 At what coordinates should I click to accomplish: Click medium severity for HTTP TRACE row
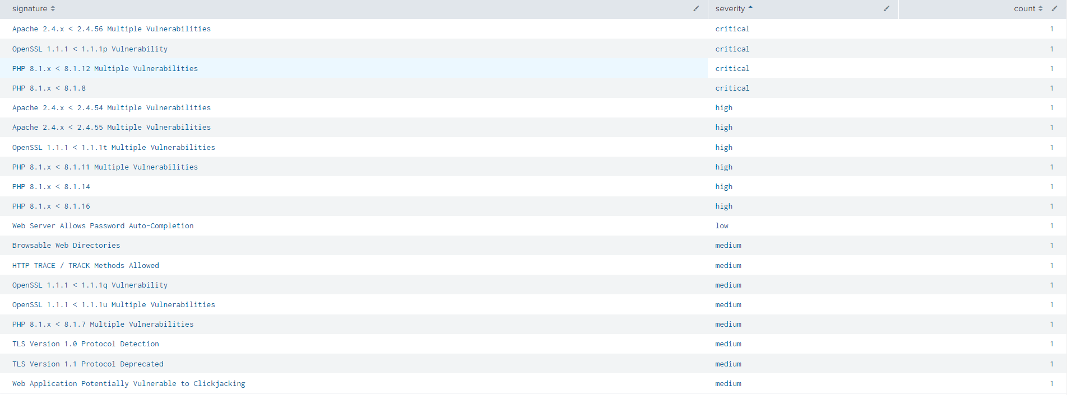click(729, 266)
